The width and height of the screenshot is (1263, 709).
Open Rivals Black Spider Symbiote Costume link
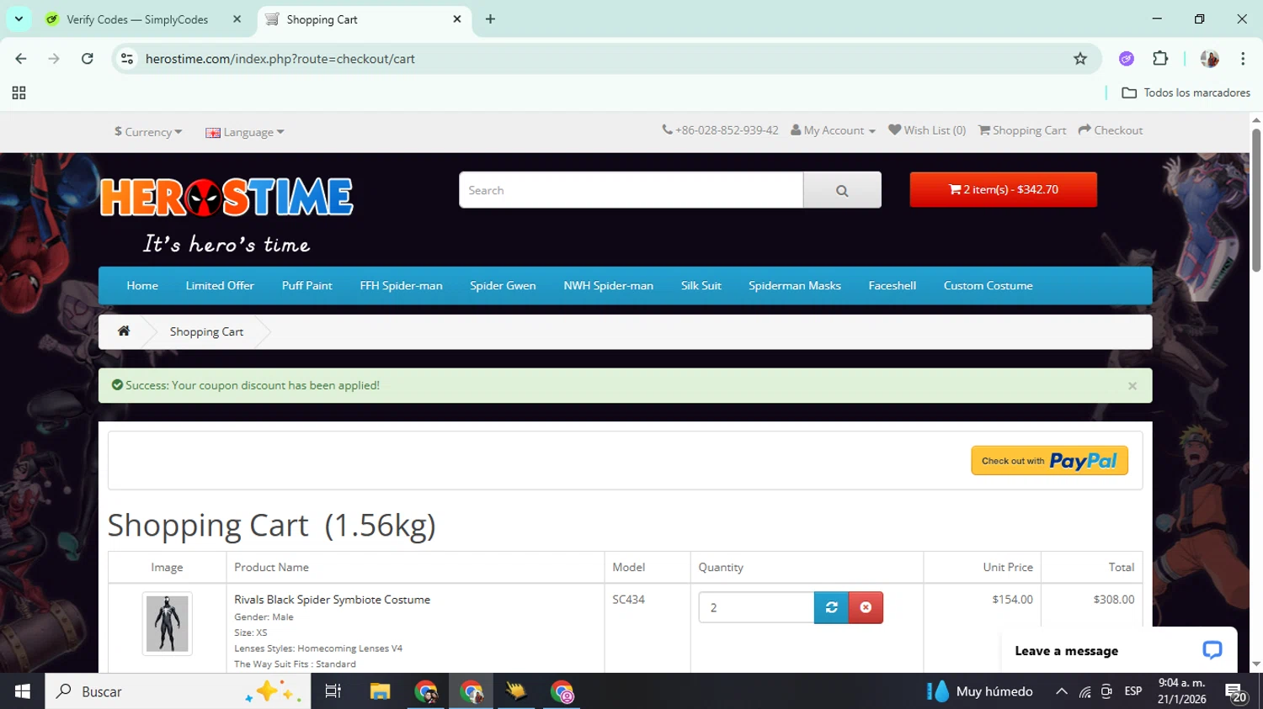point(332,600)
